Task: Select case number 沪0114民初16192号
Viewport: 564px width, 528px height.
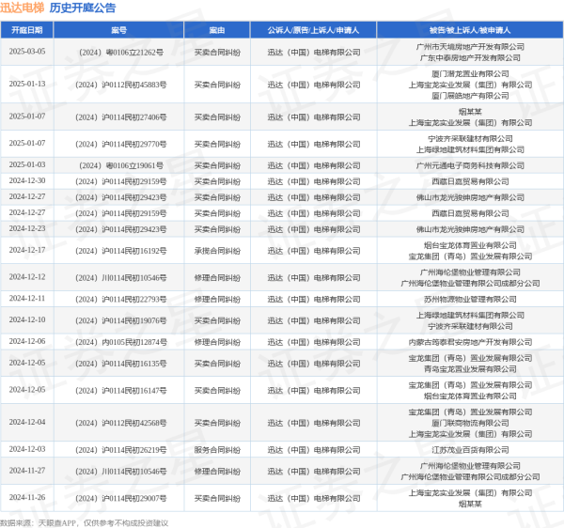Action: (x=121, y=251)
